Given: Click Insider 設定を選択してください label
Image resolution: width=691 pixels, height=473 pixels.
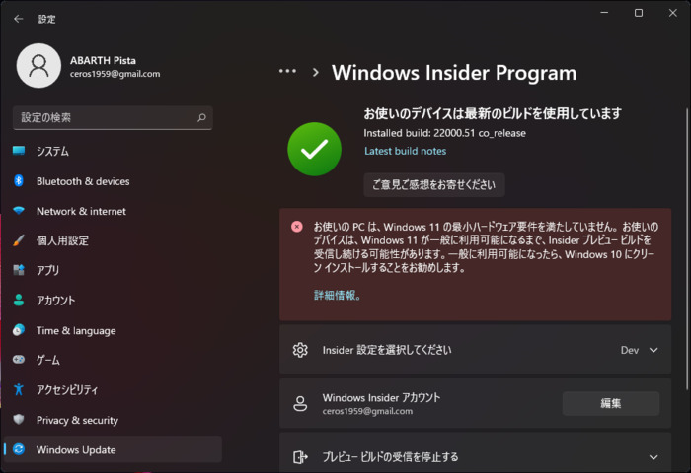Looking at the screenshot, I should [387, 350].
